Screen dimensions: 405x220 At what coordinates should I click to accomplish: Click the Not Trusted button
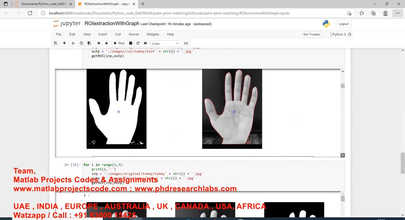[311, 34]
